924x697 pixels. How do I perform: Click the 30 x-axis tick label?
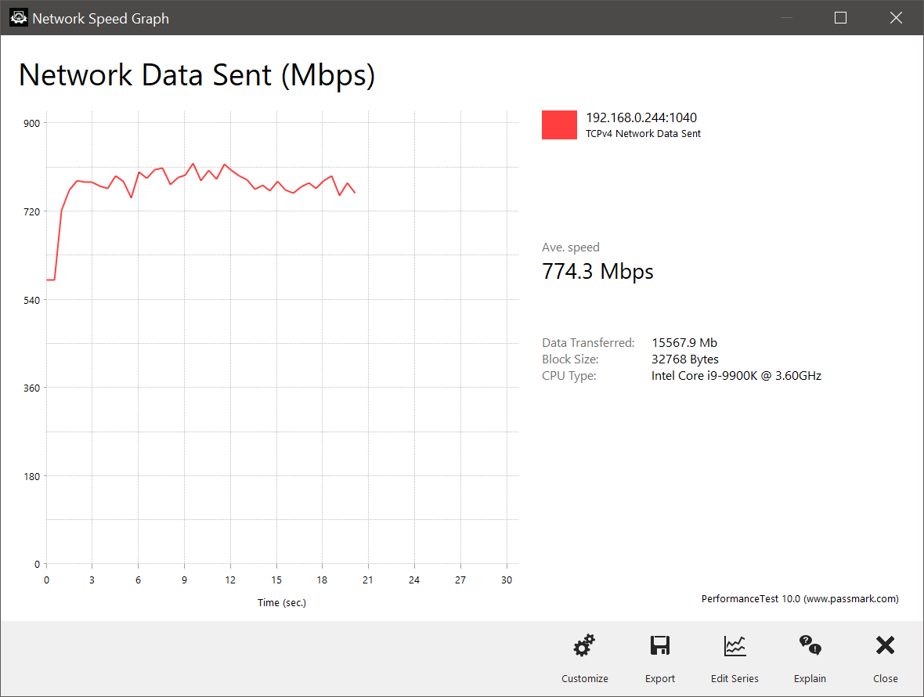[x=506, y=580]
